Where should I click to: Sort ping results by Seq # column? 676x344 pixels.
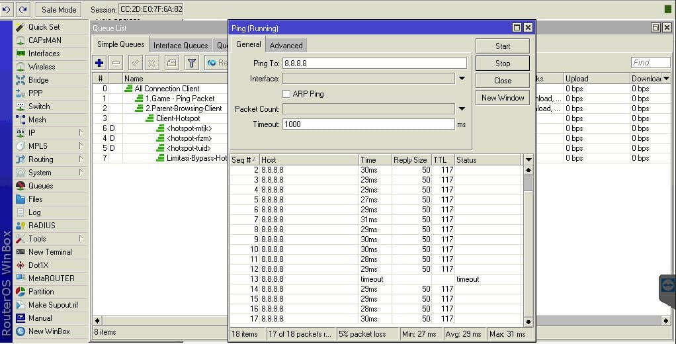[x=245, y=160]
